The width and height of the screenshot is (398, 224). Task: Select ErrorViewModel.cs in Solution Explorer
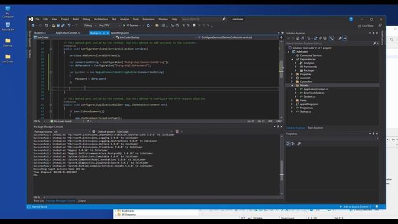313,93
